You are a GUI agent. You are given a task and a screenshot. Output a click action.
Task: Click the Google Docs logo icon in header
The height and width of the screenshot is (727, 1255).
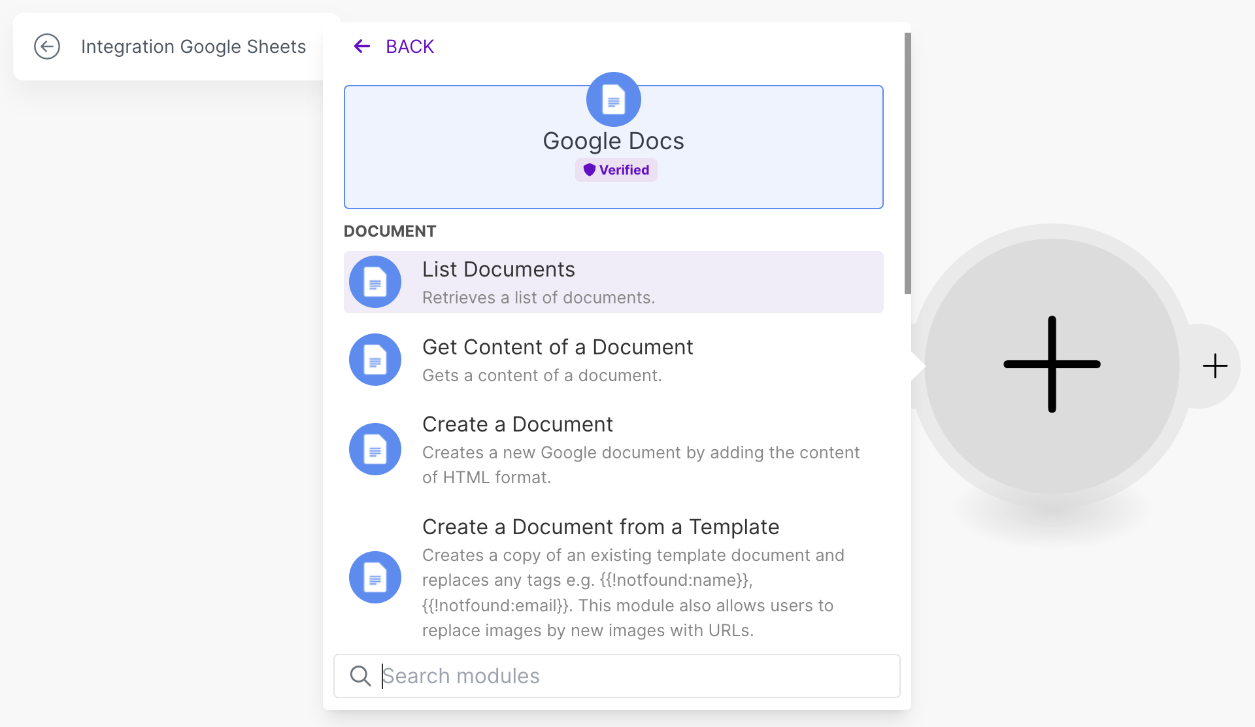click(613, 99)
